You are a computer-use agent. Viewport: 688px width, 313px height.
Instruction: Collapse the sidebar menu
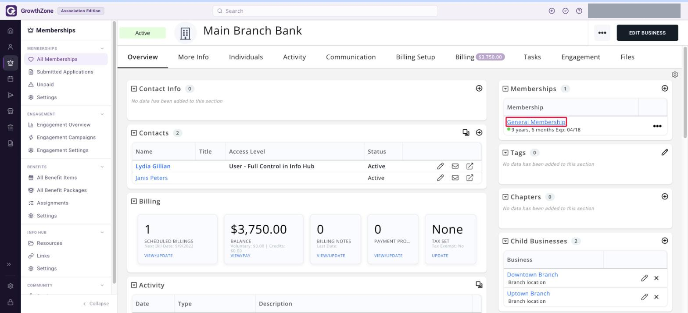96,303
